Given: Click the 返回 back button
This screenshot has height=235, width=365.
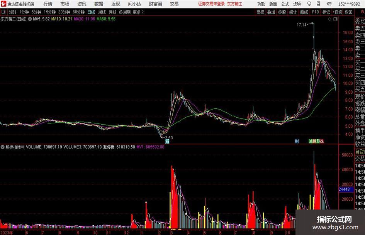Looking at the screenshot, I should coord(348,12).
